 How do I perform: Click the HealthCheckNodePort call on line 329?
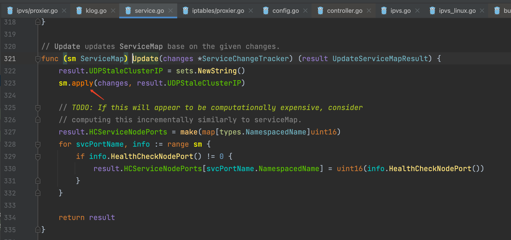(152, 156)
